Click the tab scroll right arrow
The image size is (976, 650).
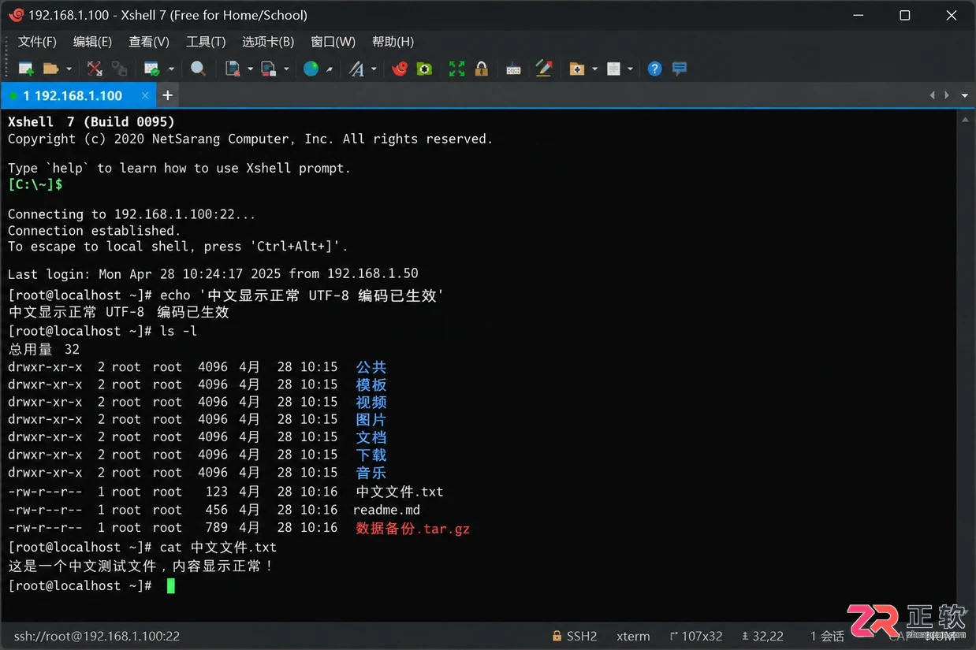coord(948,95)
